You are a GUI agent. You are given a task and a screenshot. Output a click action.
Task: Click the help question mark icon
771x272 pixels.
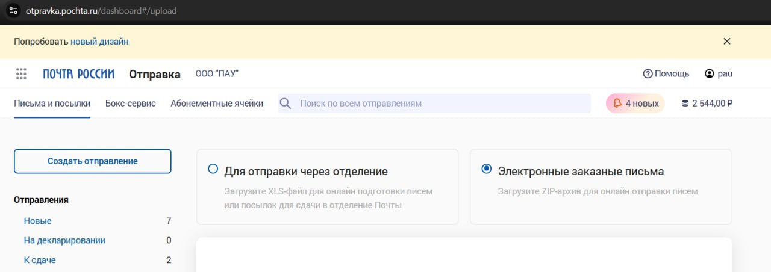(648, 74)
